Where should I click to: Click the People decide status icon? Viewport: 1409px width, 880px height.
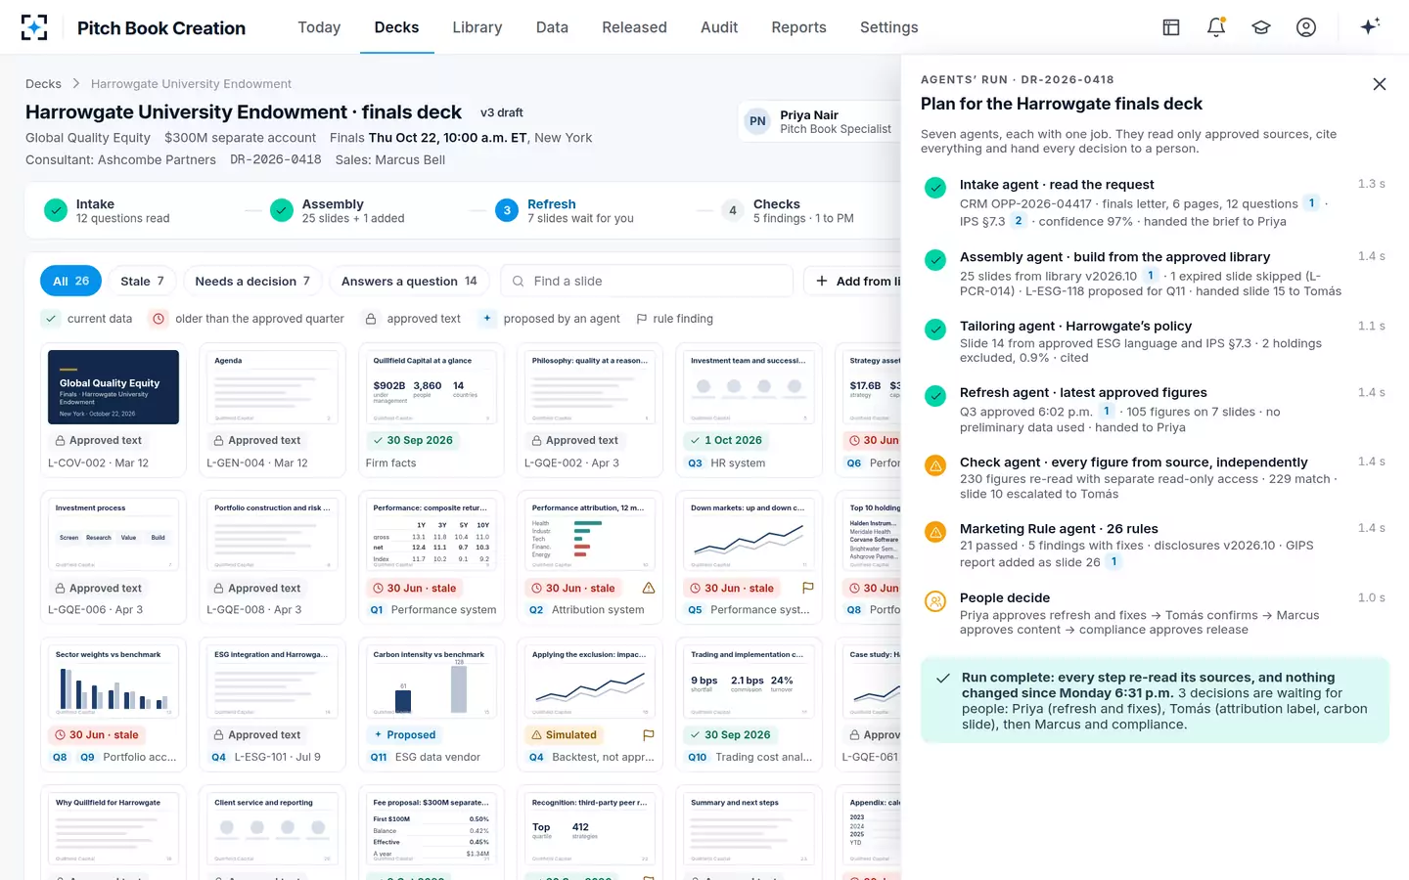point(935,601)
